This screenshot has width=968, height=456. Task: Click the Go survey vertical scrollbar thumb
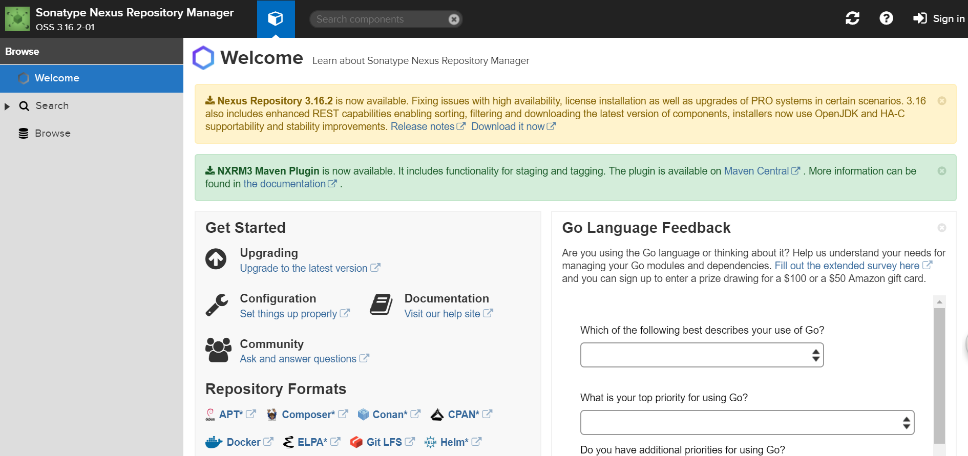point(939,375)
